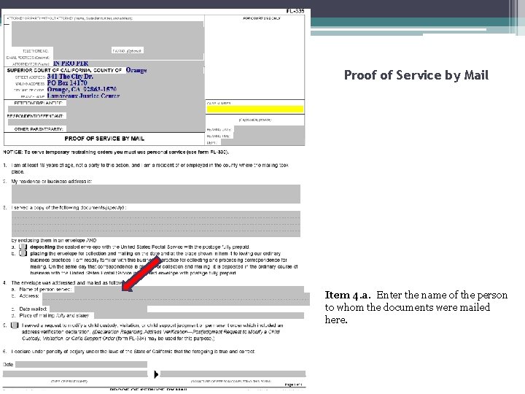Check the 'placing the envelope for collection' box

(23, 253)
